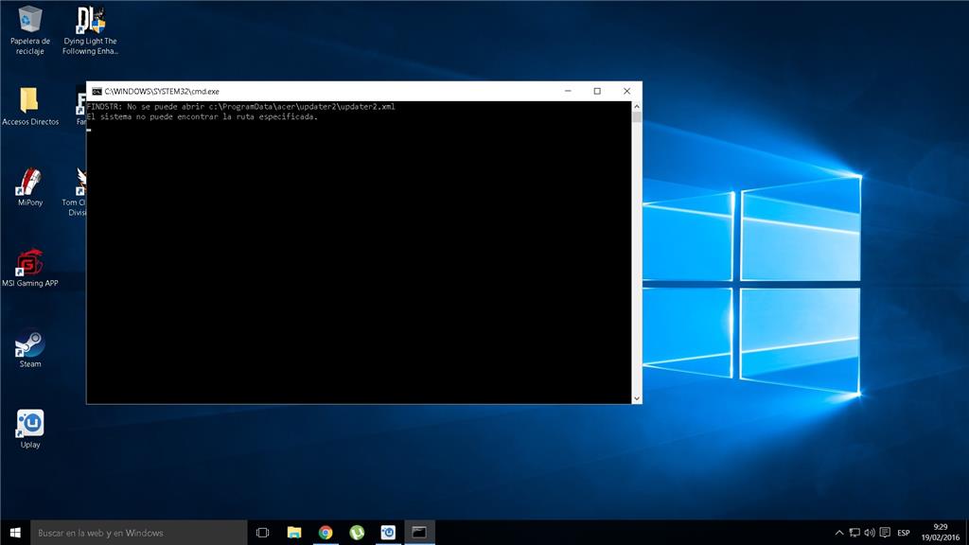The height and width of the screenshot is (545, 969).
Task: Click the uTorrent icon in the taskbar
Action: tap(357, 533)
